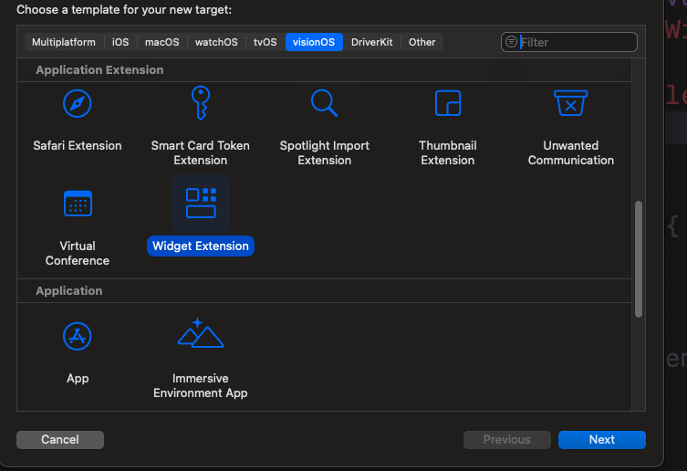Select the visionOS tab
This screenshot has width=687, height=471.
pyautogui.click(x=314, y=42)
